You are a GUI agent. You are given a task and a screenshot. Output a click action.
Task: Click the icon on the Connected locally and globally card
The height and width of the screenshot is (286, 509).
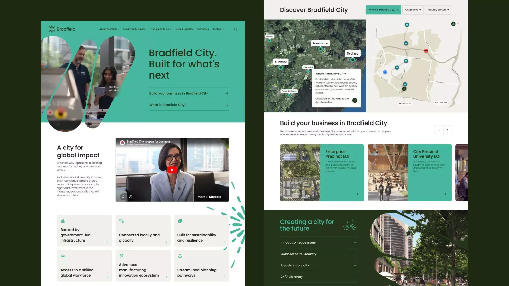click(122, 221)
